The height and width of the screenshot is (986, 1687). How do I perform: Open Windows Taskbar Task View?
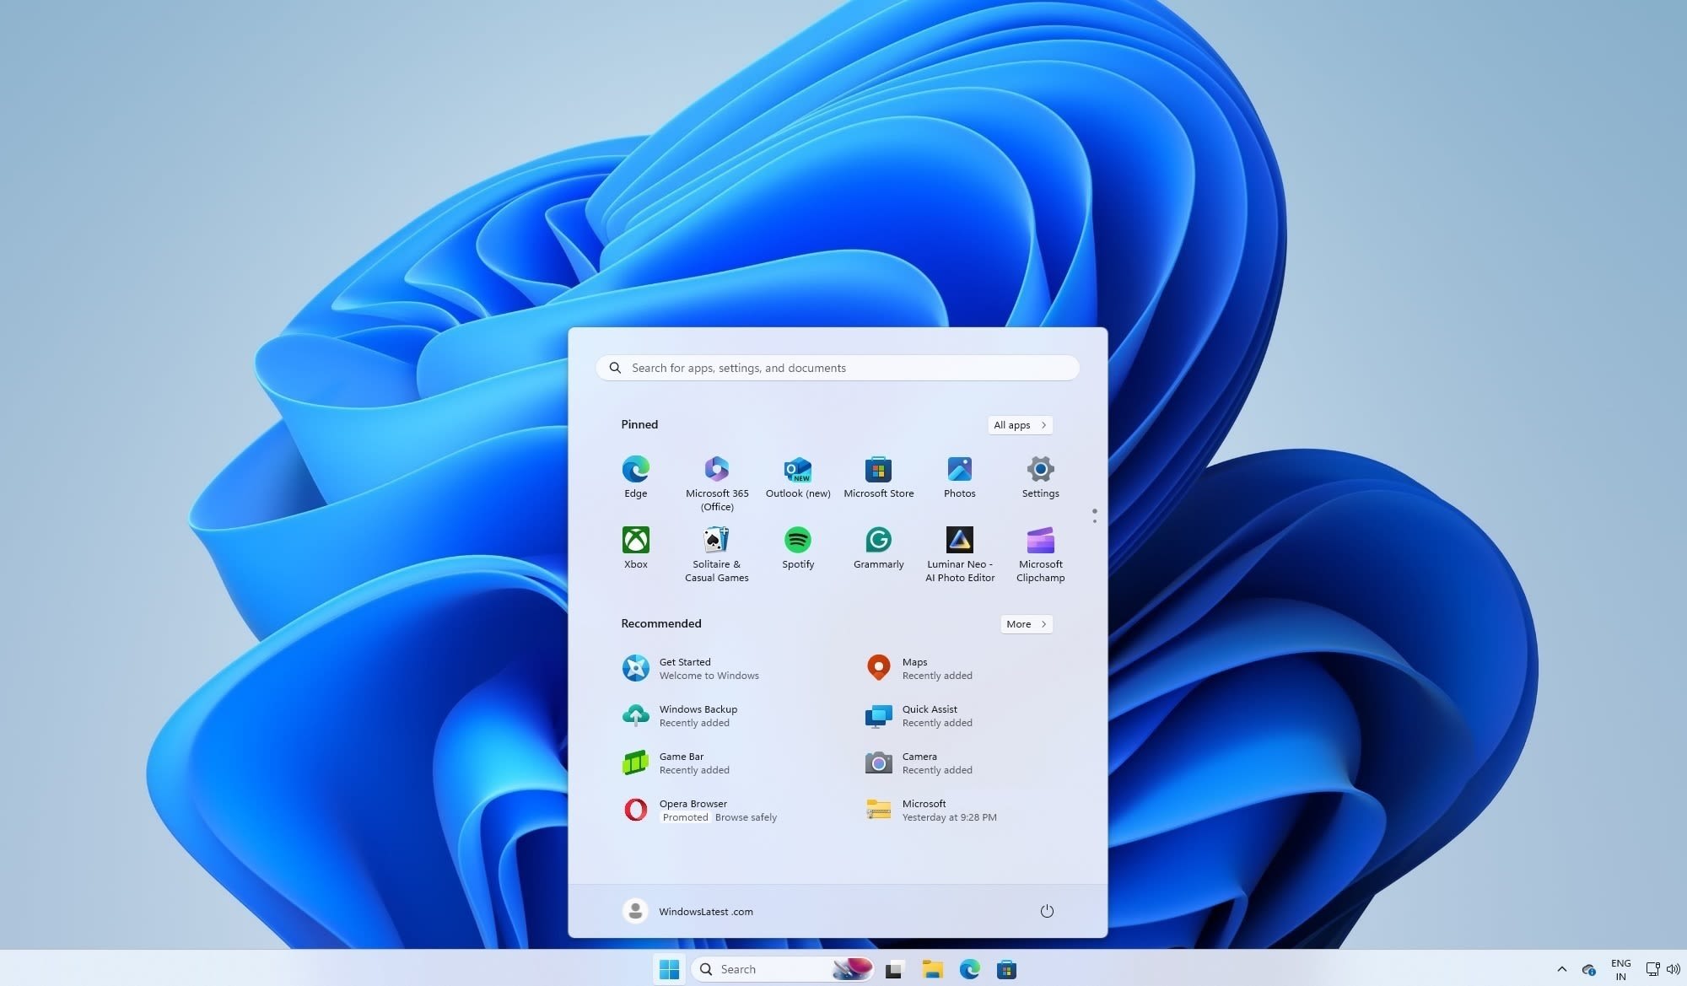[893, 968]
